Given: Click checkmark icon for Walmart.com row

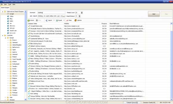Looking at the screenshot, I should [29, 76].
